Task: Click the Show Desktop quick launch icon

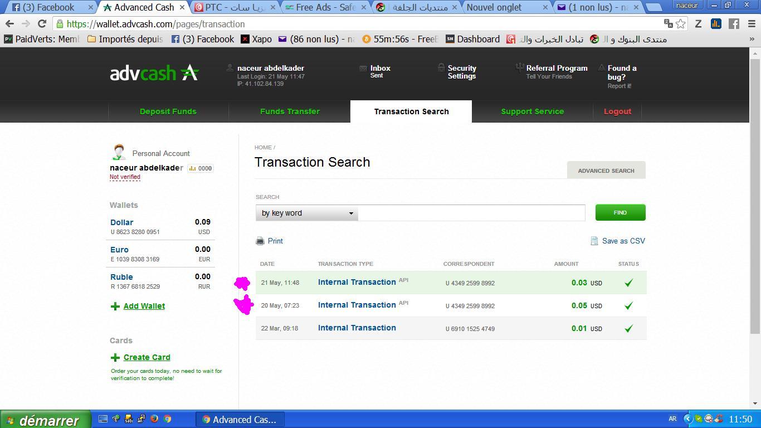Action: tap(103, 419)
